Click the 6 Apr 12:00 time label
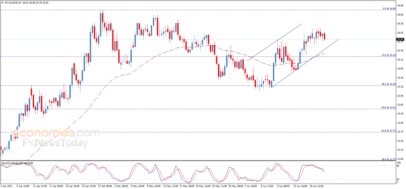The width and height of the screenshot is (406, 189). coord(23,186)
